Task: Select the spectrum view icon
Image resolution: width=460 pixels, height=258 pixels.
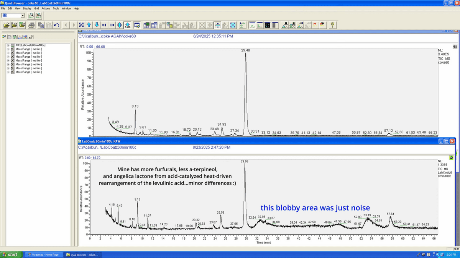Action: [260, 25]
